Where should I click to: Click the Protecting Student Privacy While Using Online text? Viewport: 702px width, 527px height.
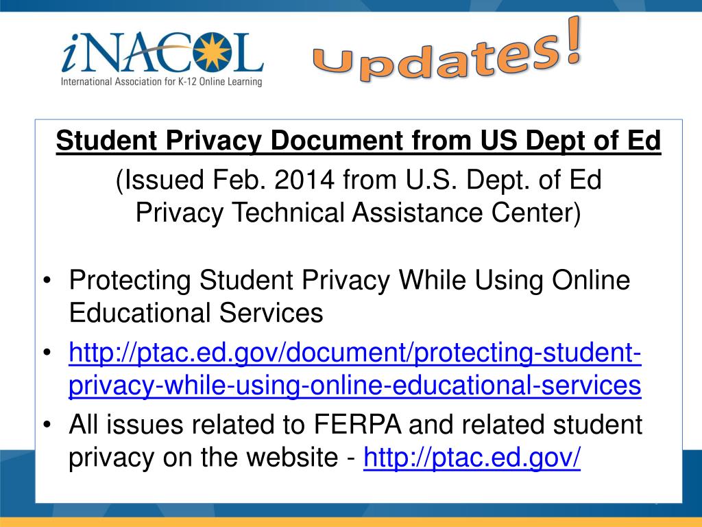349,281
